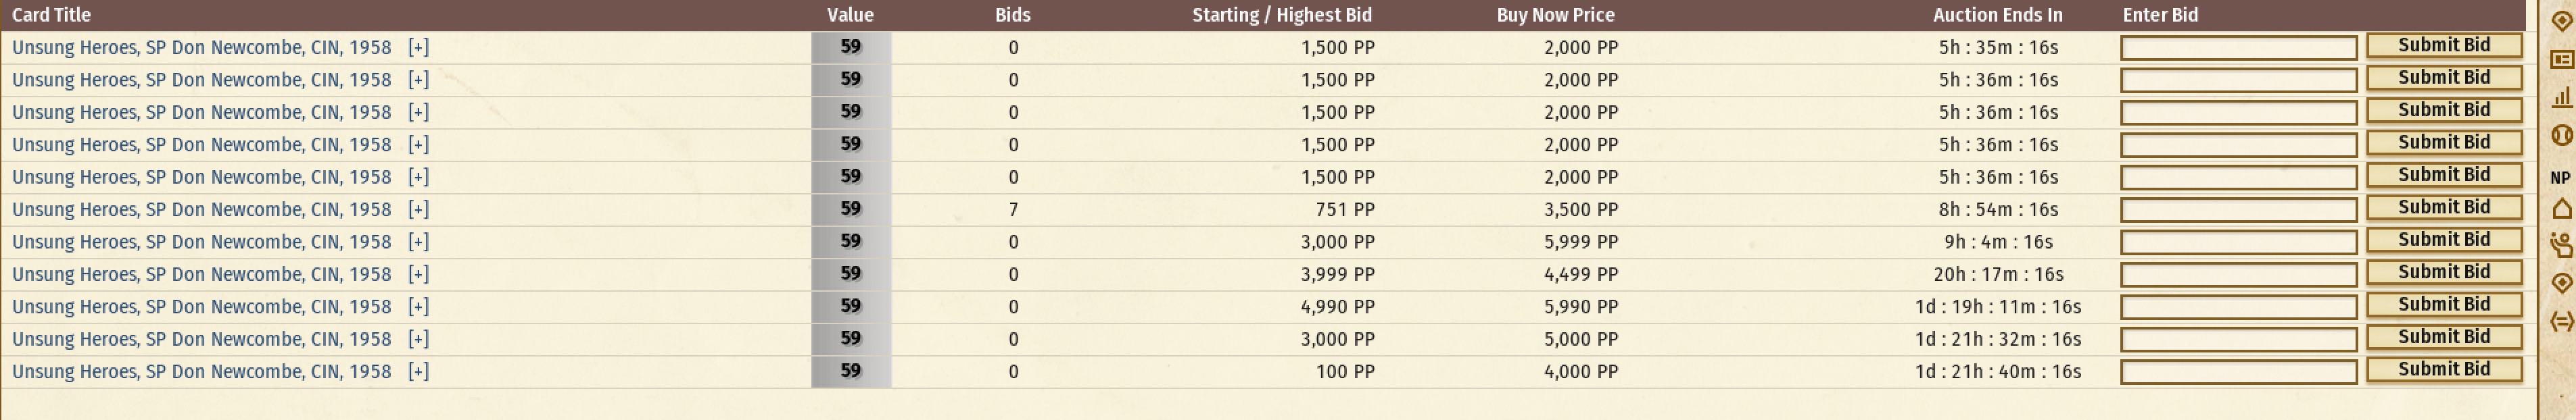
Task: Submit Bid on the 751 PP highest bid card
Action: pos(2443,207)
